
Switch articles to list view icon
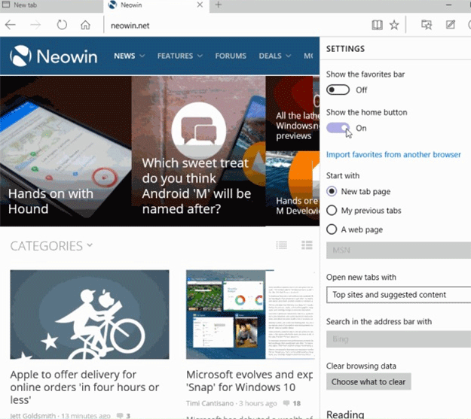282,245
